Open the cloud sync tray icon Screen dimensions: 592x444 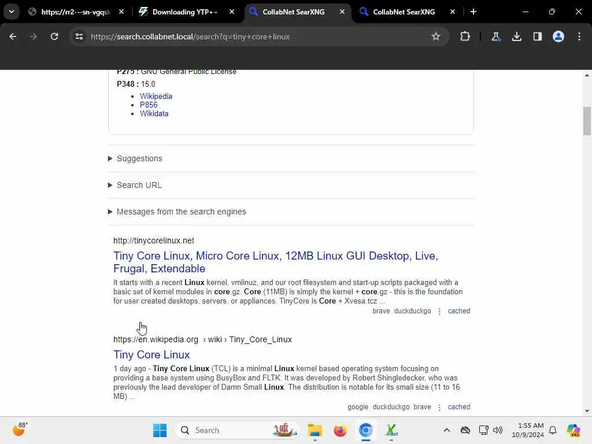[465, 430]
